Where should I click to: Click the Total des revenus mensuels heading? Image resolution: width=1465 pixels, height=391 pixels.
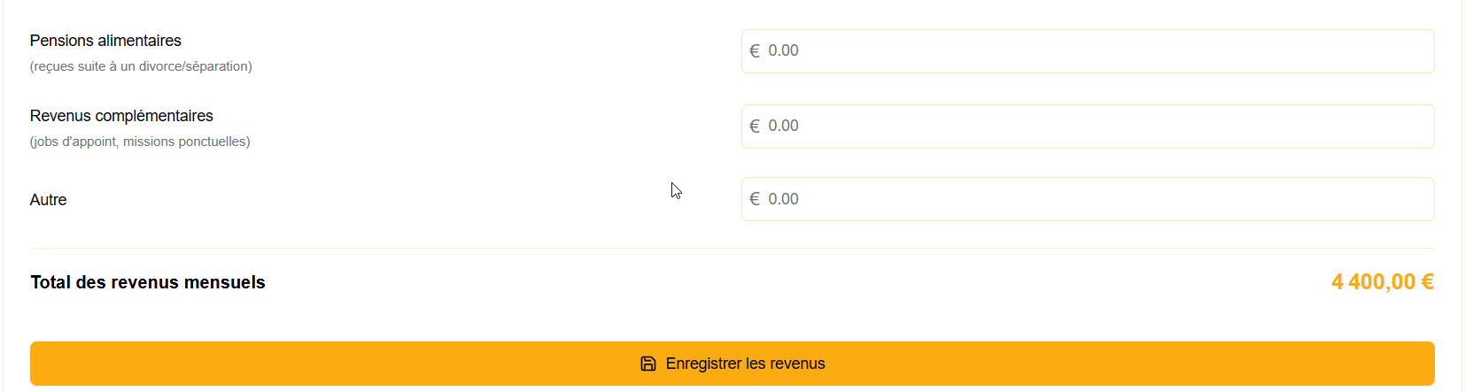coord(148,282)
